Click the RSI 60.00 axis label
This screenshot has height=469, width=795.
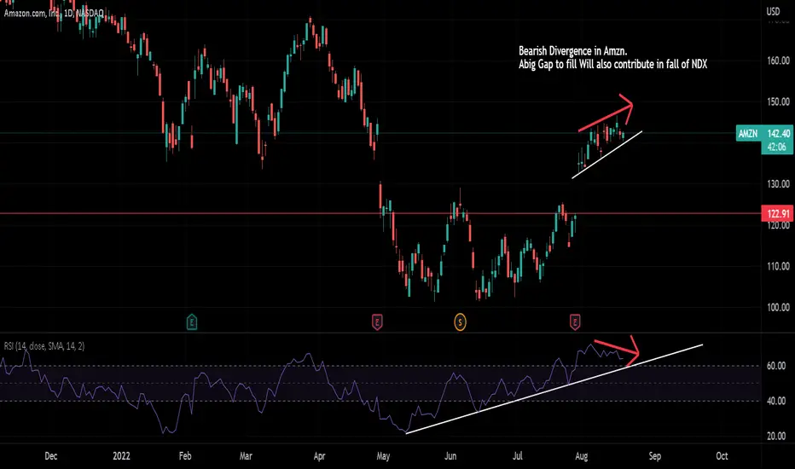pos(776,366)
